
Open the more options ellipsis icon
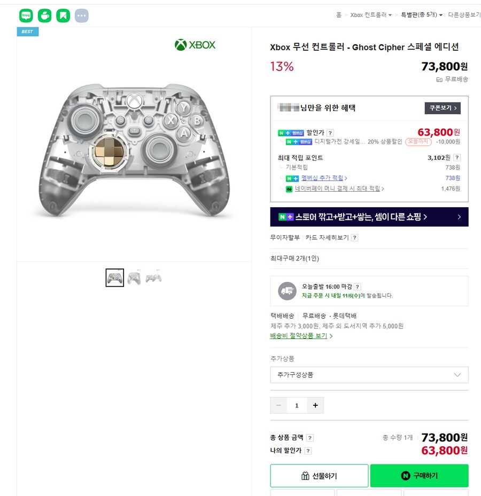pos(81,15)
